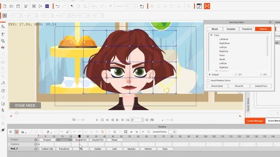This screenshot has width=280, height=157.
Task: Jump to the last frame
Action: (122, 120)
